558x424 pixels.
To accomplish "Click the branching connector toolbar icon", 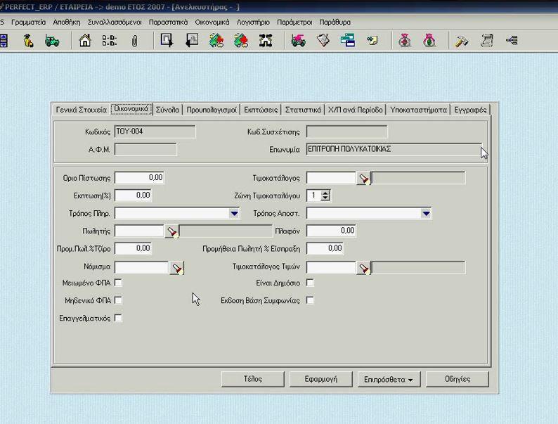I will 512,40.
